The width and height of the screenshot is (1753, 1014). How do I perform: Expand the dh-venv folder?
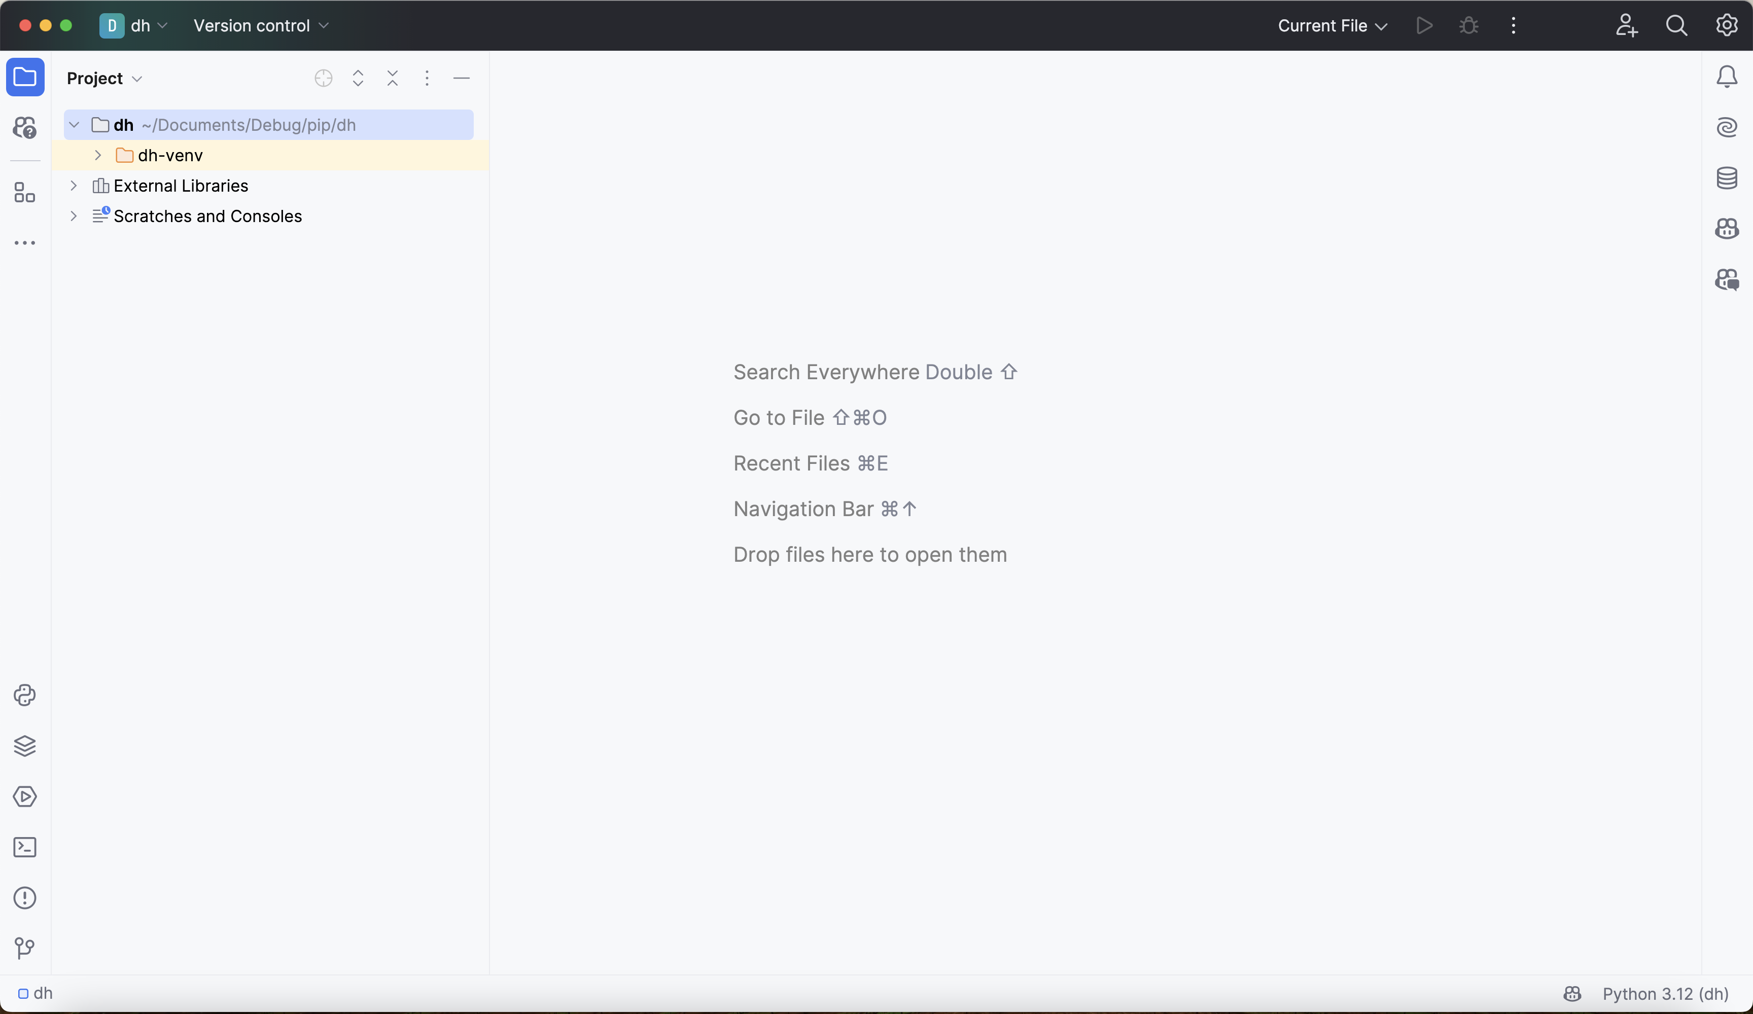pos(98,155)
